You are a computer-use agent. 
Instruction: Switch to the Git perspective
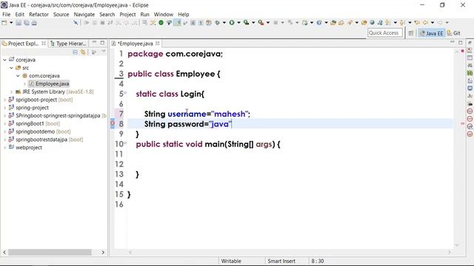click(454, 33)
